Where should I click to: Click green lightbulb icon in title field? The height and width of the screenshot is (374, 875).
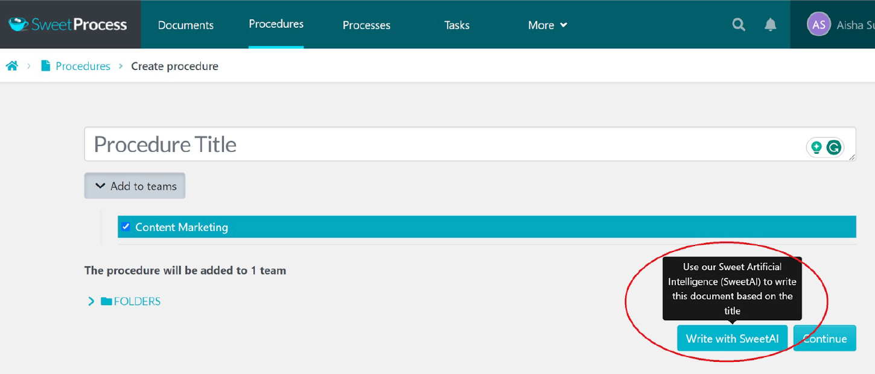coord(816,147)
